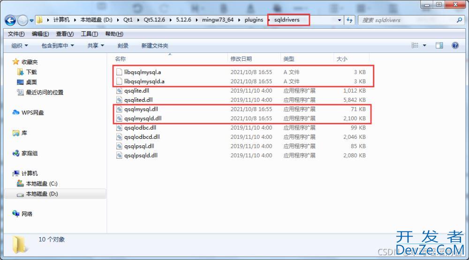This screenshot has width=469, height=260.
Task: Open WPS网盘 in the navigation pane
Action: point(33,113)
